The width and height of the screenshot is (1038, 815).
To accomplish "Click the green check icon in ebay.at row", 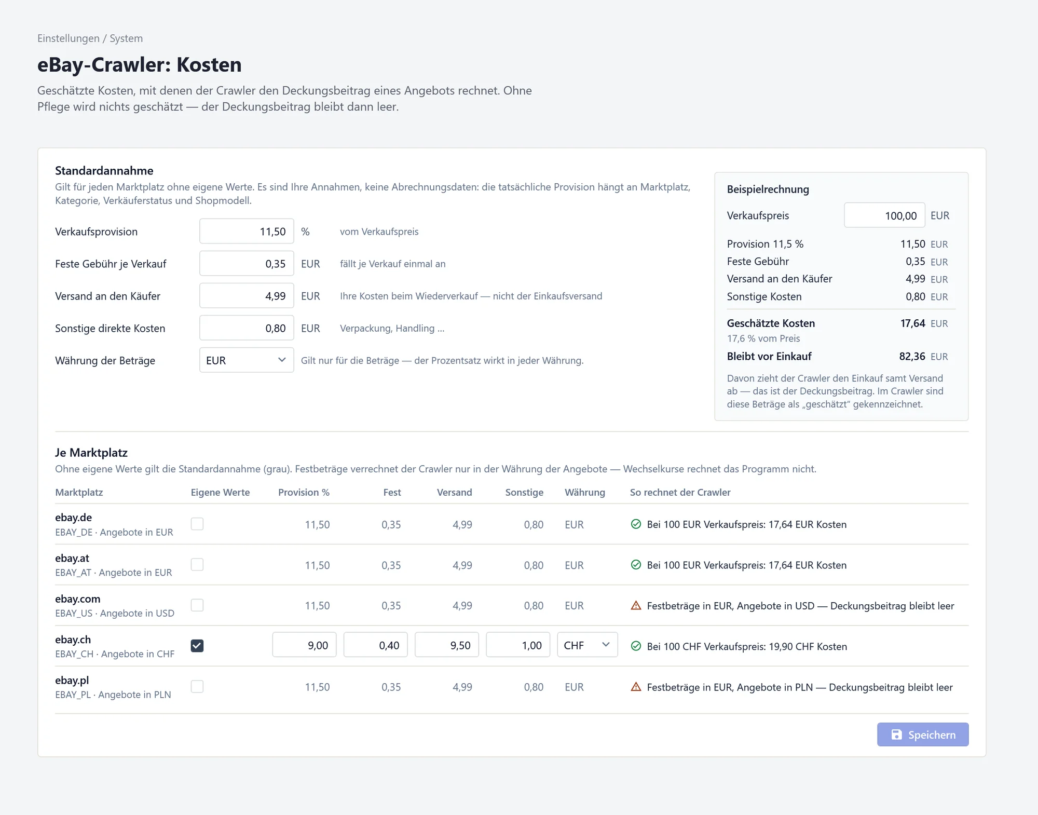I will 636,565.
